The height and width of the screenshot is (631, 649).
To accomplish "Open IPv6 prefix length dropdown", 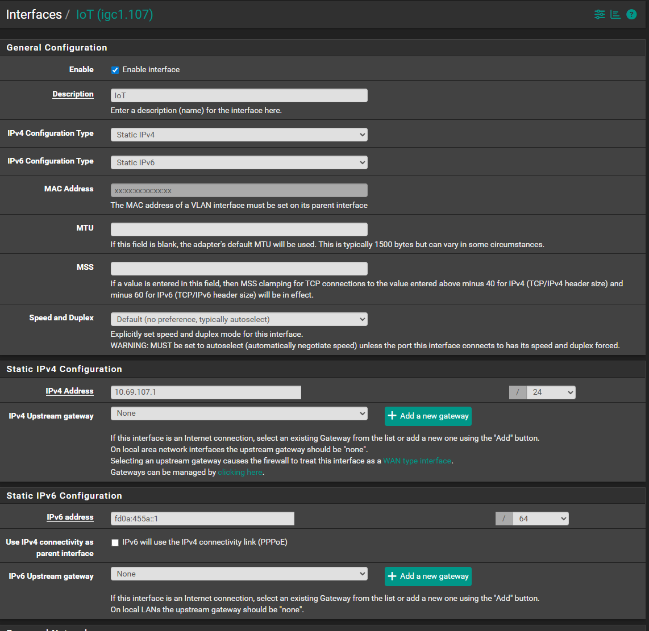I will (x=539, y=519).
